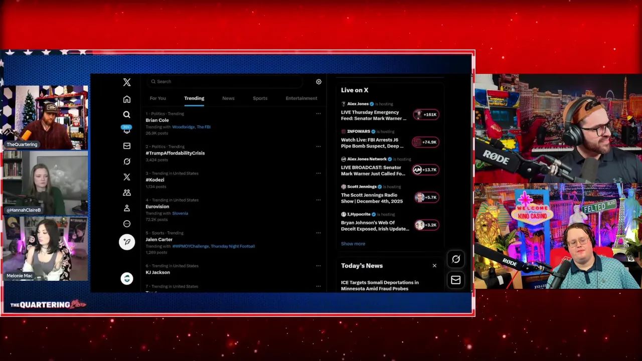
Task: Open Bryan Johnson's Web Of Deceit broadcast
Action: [x=375, y=226]
